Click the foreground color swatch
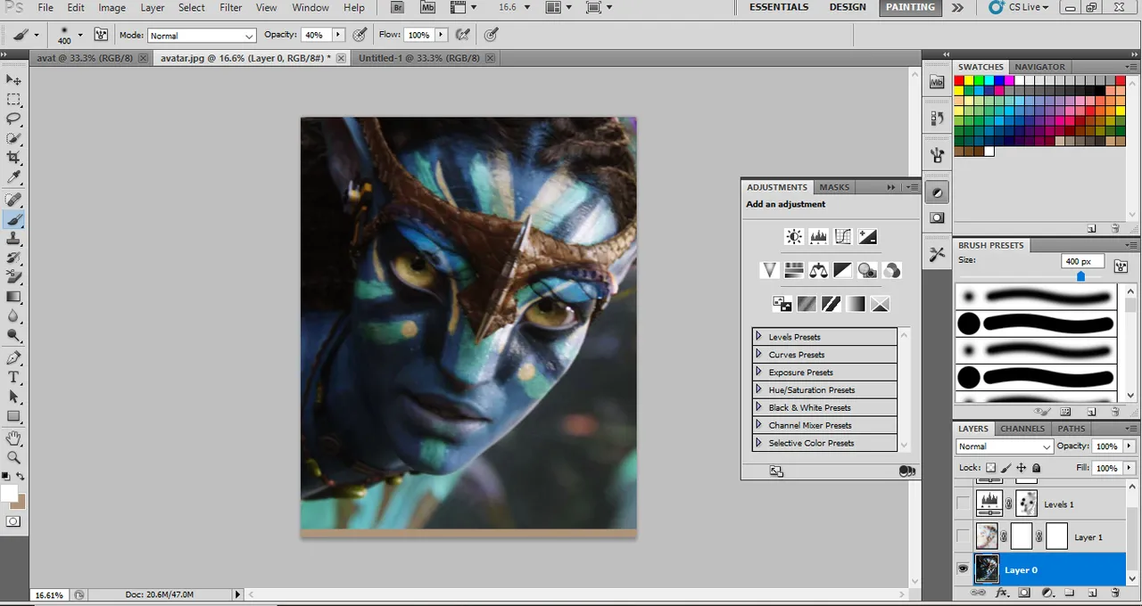The height and width of the screenshot is (606, 1142). [x=8, y=493]
